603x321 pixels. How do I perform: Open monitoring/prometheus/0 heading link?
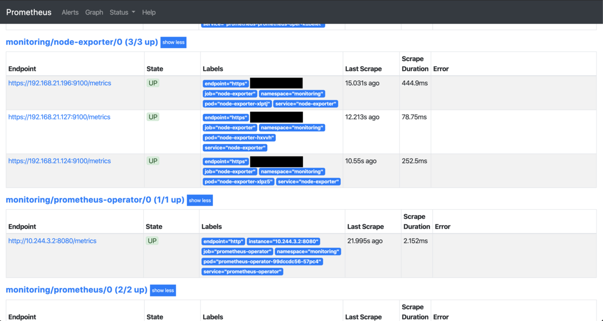click(x=76, y=290)
